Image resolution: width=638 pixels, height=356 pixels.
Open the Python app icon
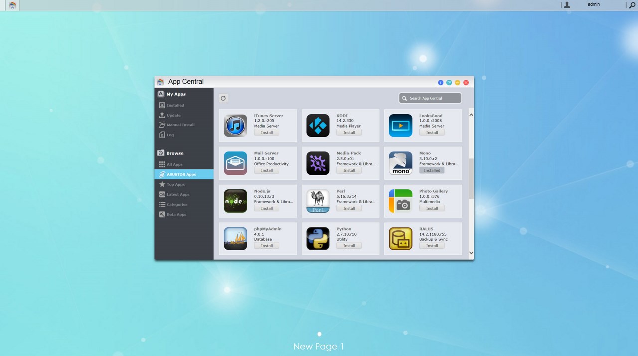(x=318, y=238)
